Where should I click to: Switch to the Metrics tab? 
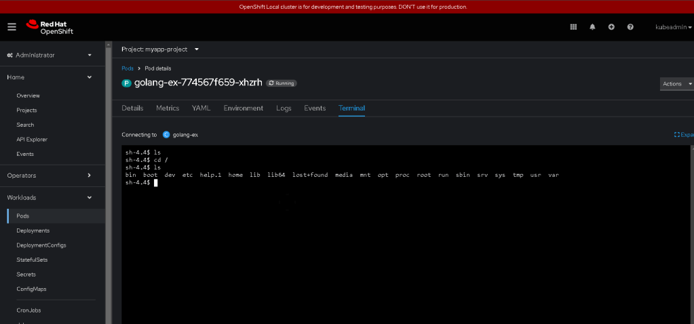168,108
